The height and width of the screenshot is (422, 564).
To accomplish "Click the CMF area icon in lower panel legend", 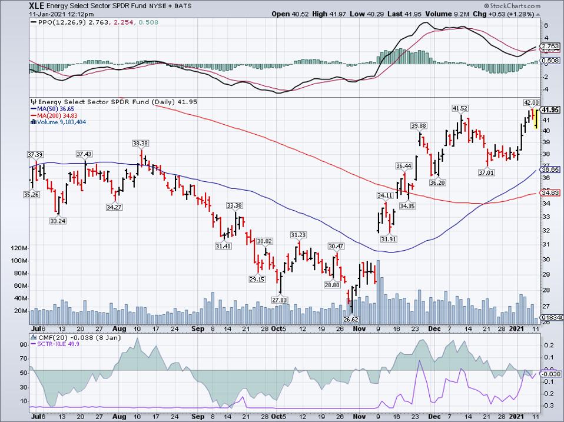I will click(x=34, y=337).
